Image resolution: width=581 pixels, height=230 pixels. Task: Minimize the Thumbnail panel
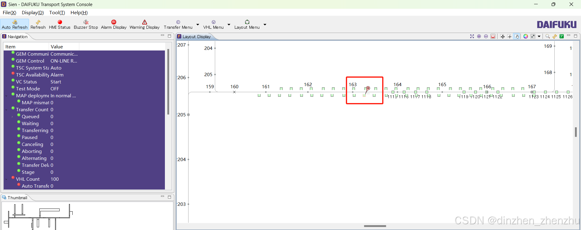click(162, 196)
